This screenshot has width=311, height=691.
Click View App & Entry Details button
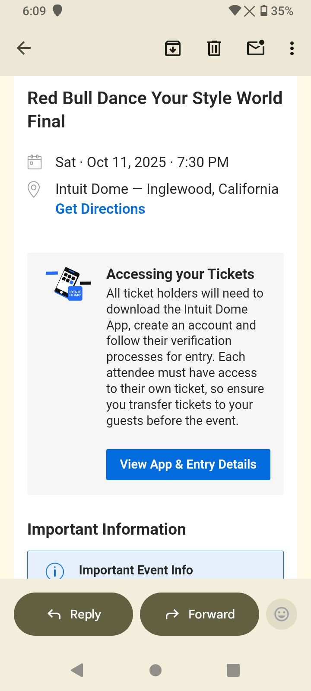(x=188, y=464)
